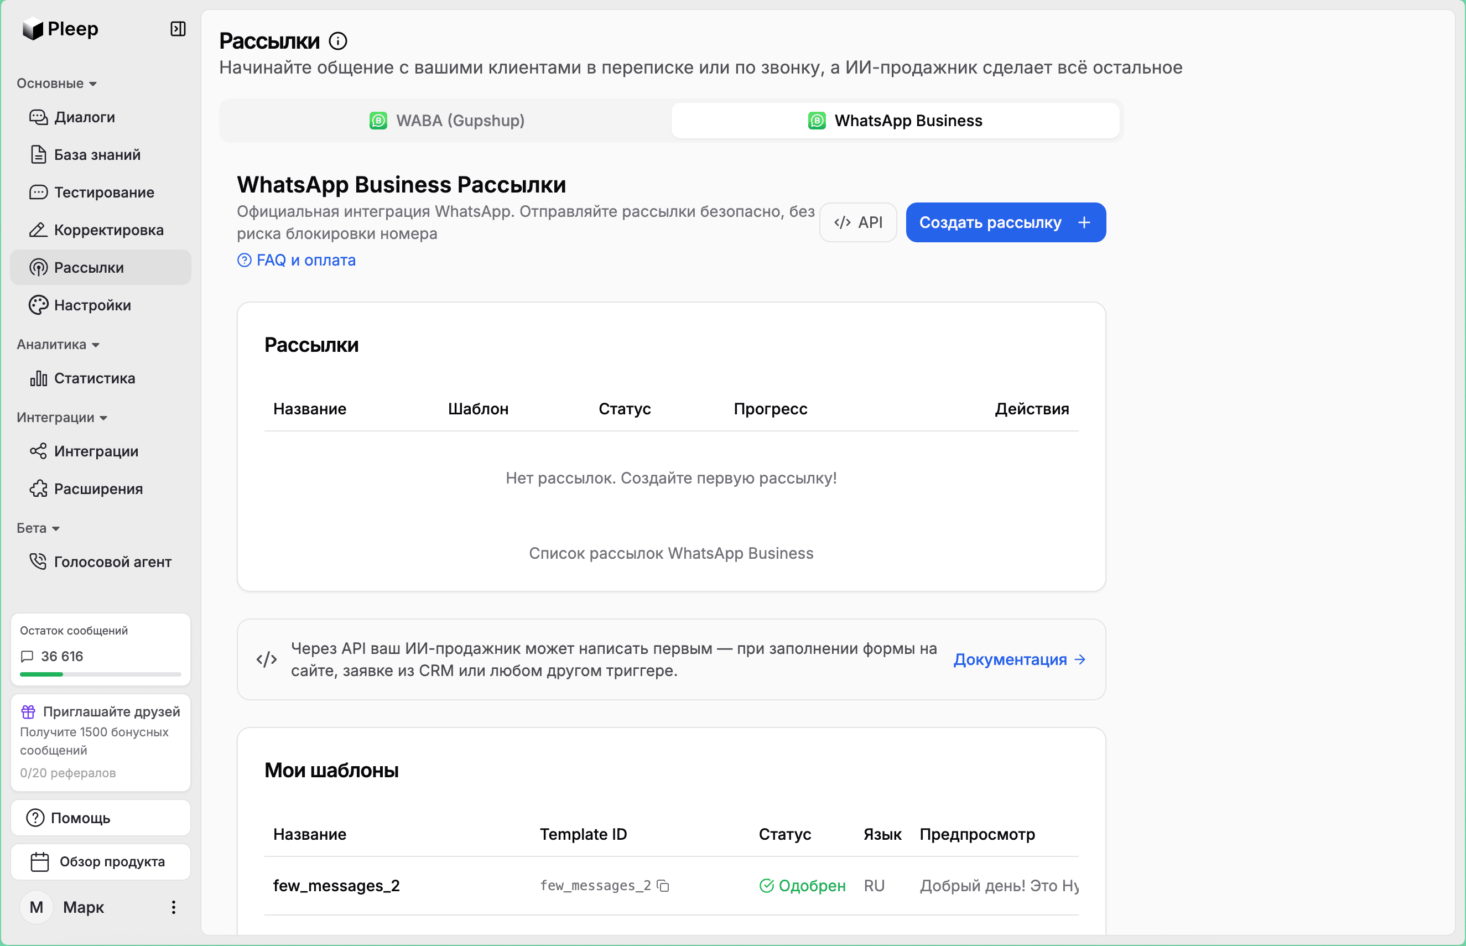Click the Интеграции share nodes icon

(38, 451)
